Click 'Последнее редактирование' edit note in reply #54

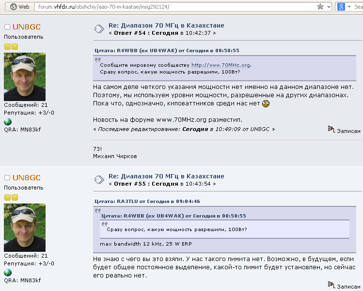click(184, 129)
